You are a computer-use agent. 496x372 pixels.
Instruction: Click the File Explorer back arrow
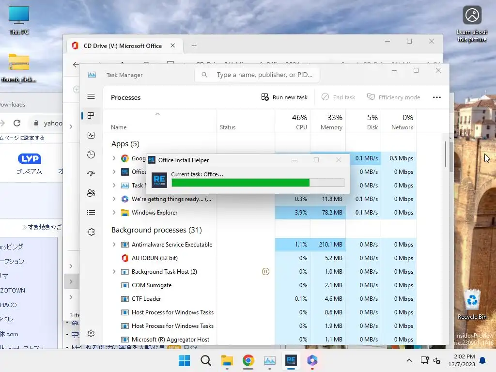click(76, 64)
